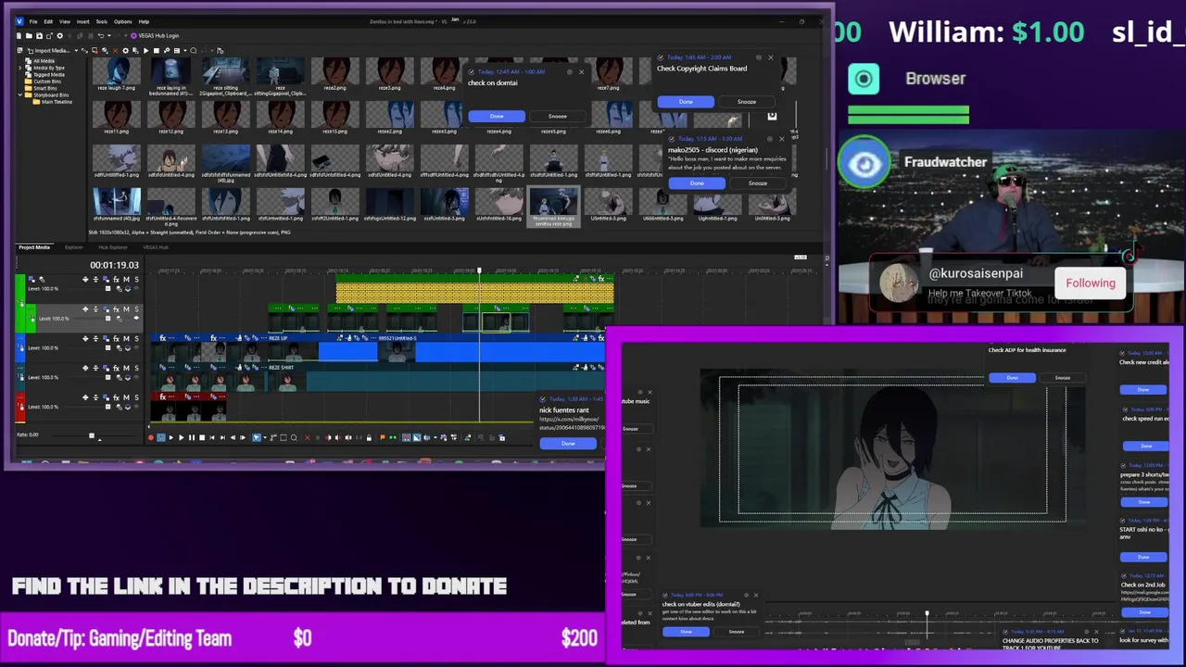Stop media preview in Project Media toolbar
Viewport: 1186px width, 667px height.
tap(157, 50)
